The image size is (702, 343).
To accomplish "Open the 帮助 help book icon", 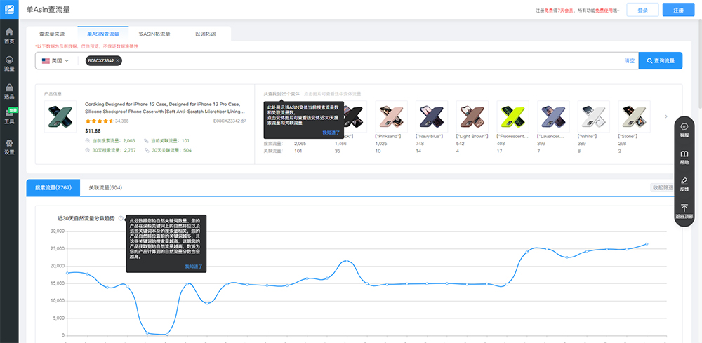I will coord(684,156).
